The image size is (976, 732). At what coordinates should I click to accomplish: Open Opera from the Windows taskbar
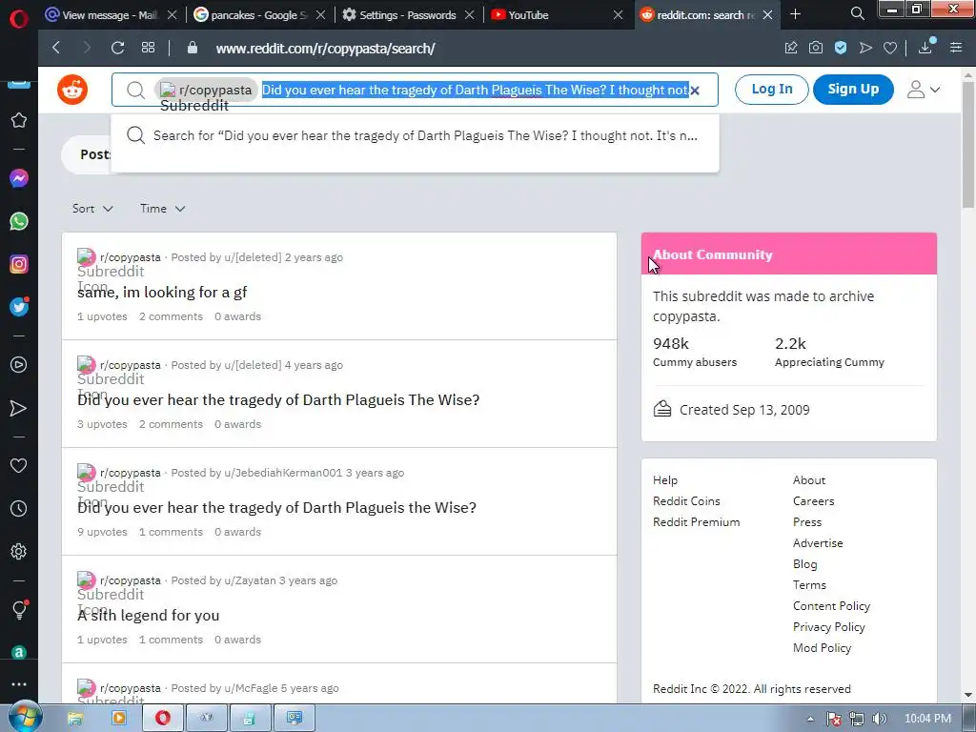point(163,718)
